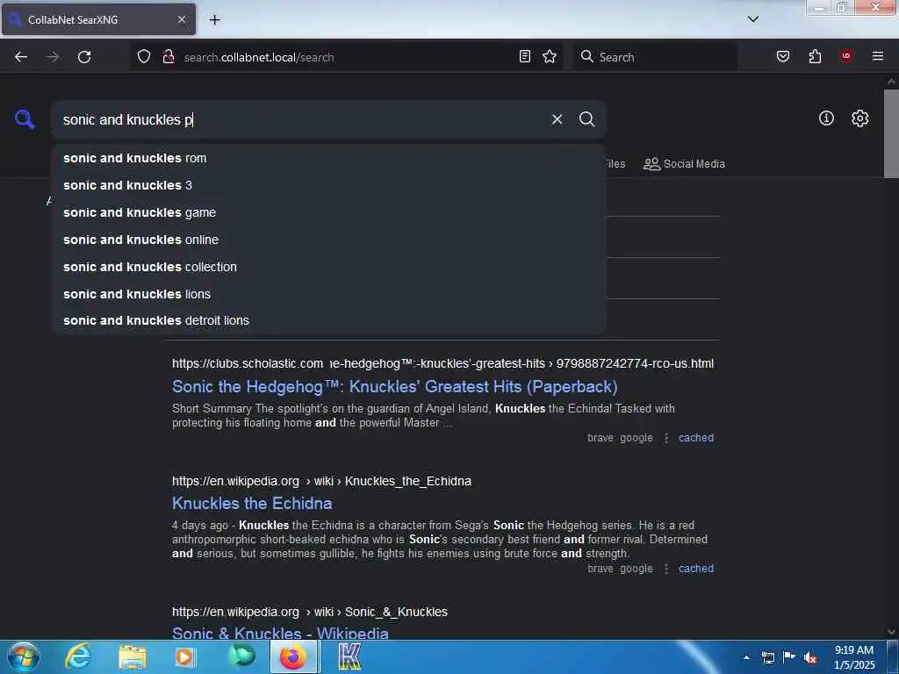Open cached link for Scholastic result

click(696, 438)
